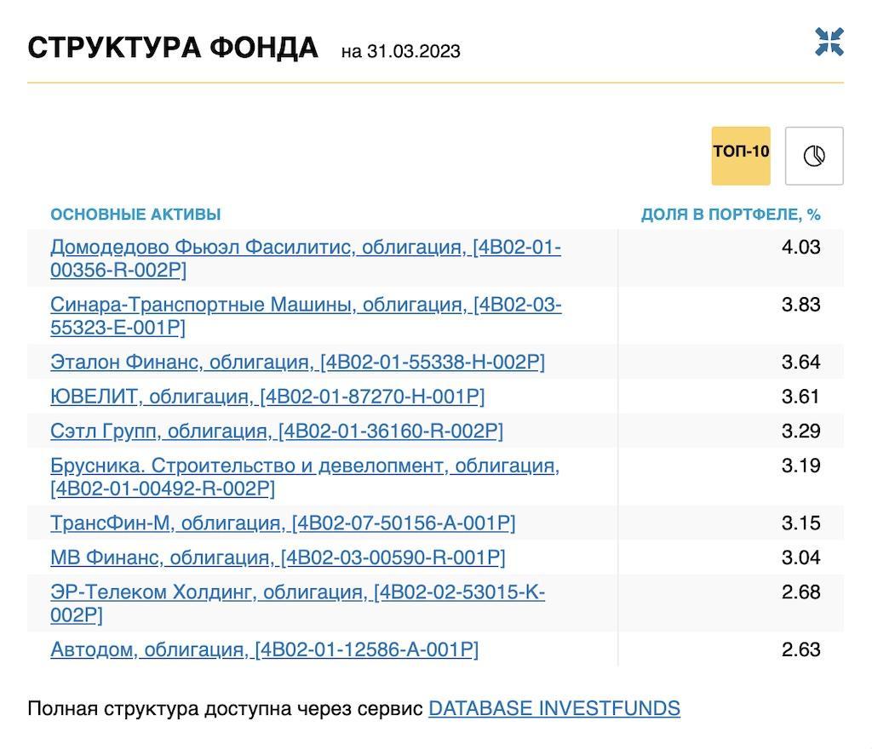Image resolution: width=872 pixels, height=749 pixels.
Task: Click the date на 31.03.2023
Action: click(400, 52)
